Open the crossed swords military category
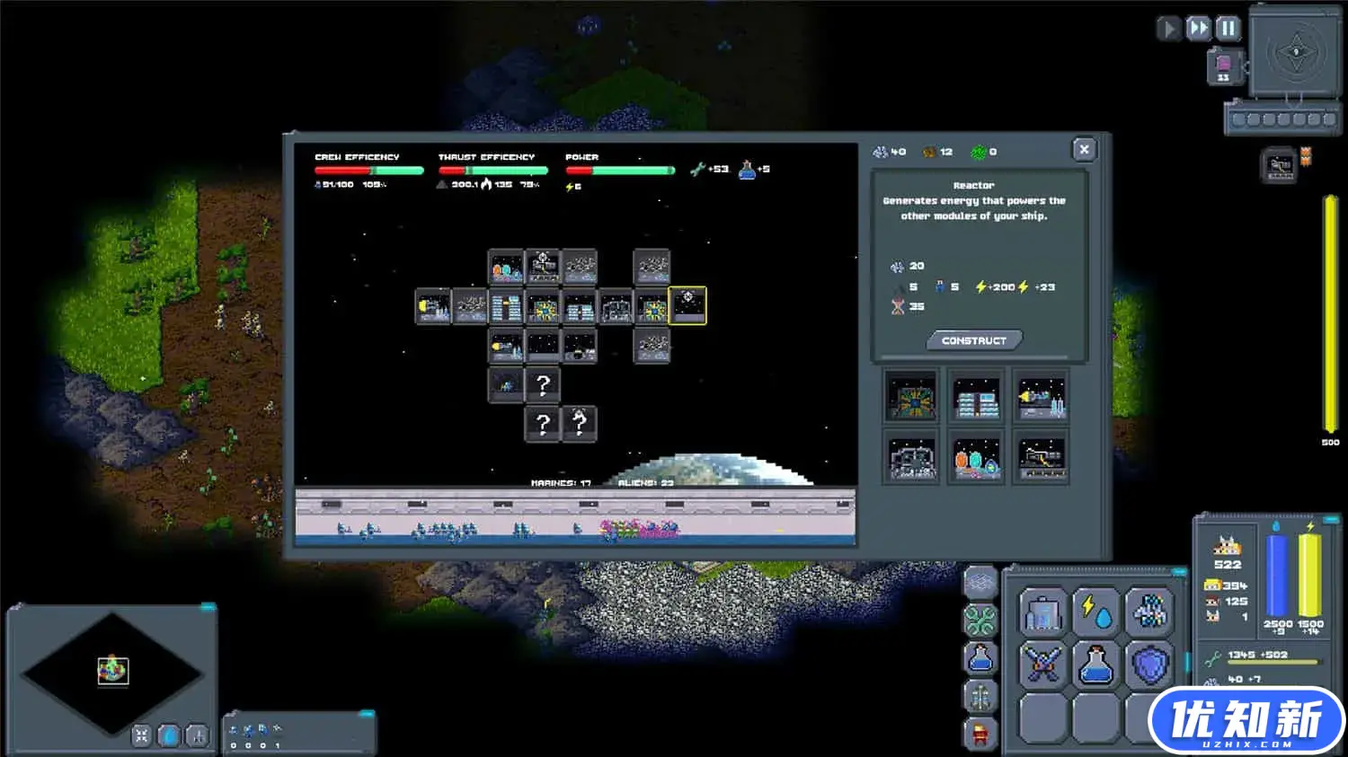The image size is (1348, 757). [x=1042, y=665]
